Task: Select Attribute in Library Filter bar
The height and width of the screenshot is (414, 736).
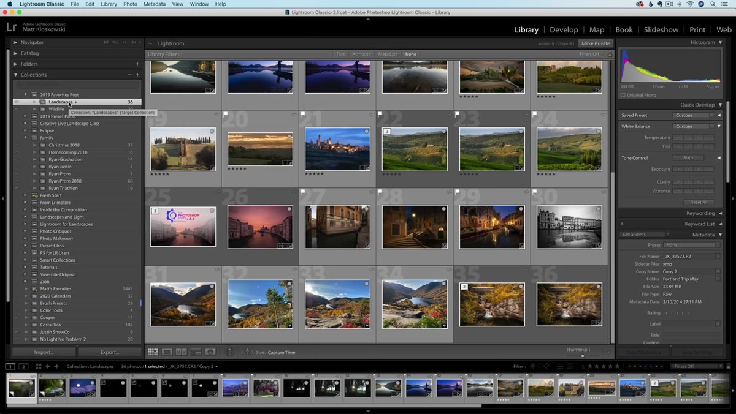Action: [x=361, y=54]
